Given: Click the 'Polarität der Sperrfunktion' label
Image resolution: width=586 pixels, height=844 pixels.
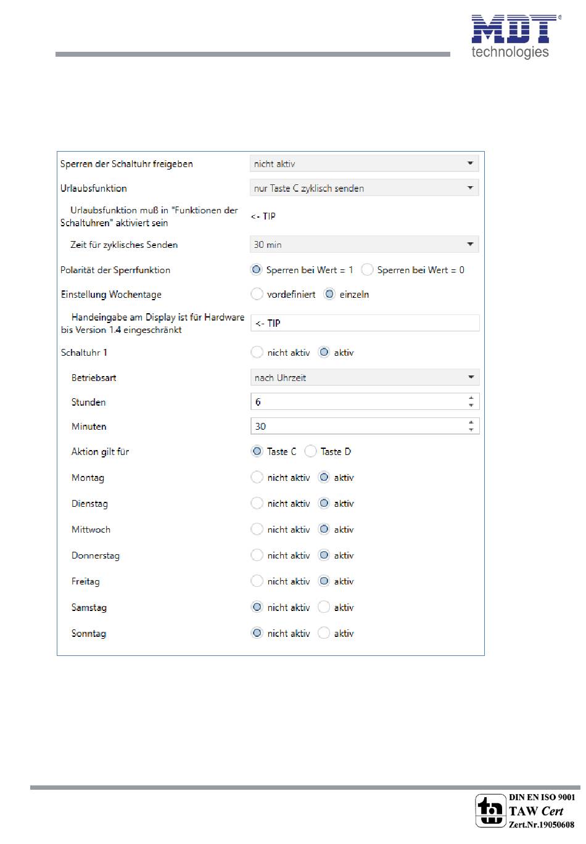Looking at the screenshot, I should [x=115, y=270].
